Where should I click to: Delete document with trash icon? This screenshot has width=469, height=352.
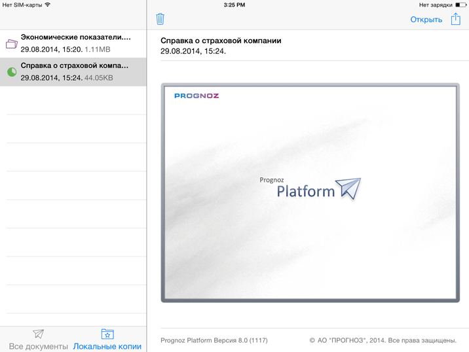click(160, 19)
